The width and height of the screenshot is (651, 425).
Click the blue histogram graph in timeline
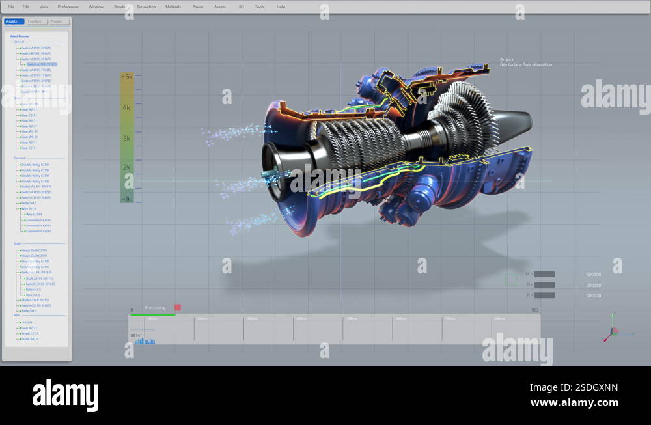point(145,341)
